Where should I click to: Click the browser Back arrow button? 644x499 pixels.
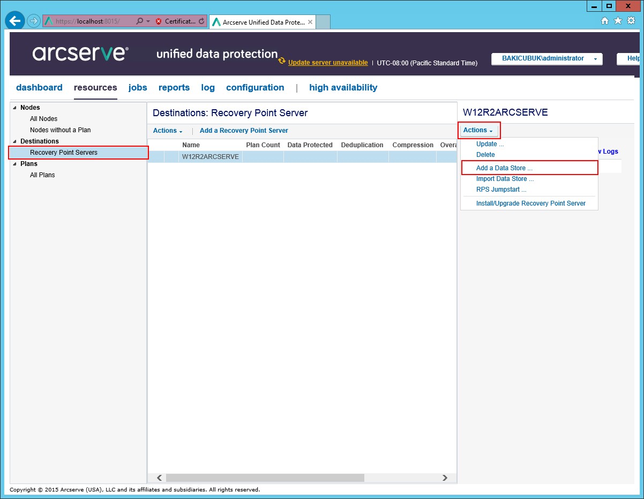pyautogui.click(x=15, y=21)
